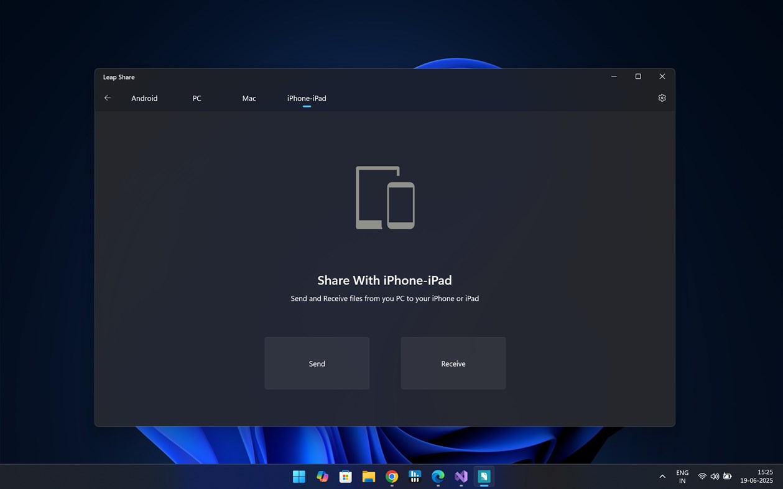Viewport: 783px width, 489px height.
Task: Click the active Leap Share taskbar icon
Action: click(x=484, y=477)
